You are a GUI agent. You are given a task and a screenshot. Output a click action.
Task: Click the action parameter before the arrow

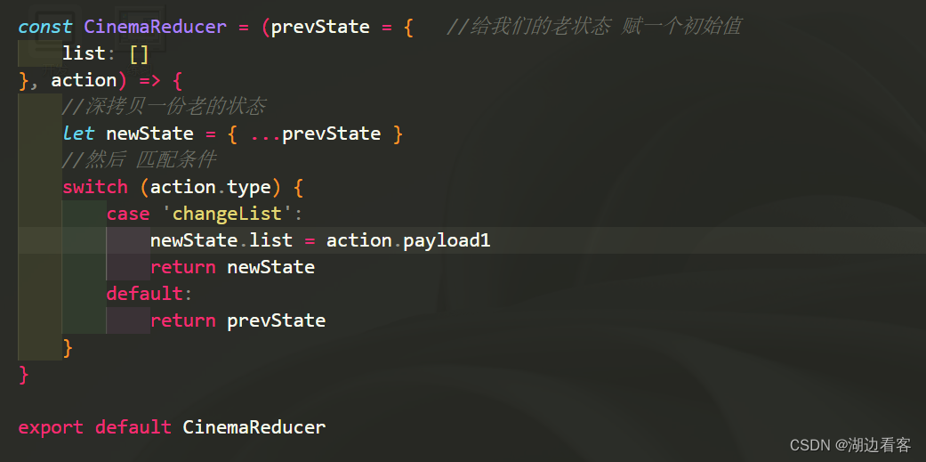(x=84, y=80)
